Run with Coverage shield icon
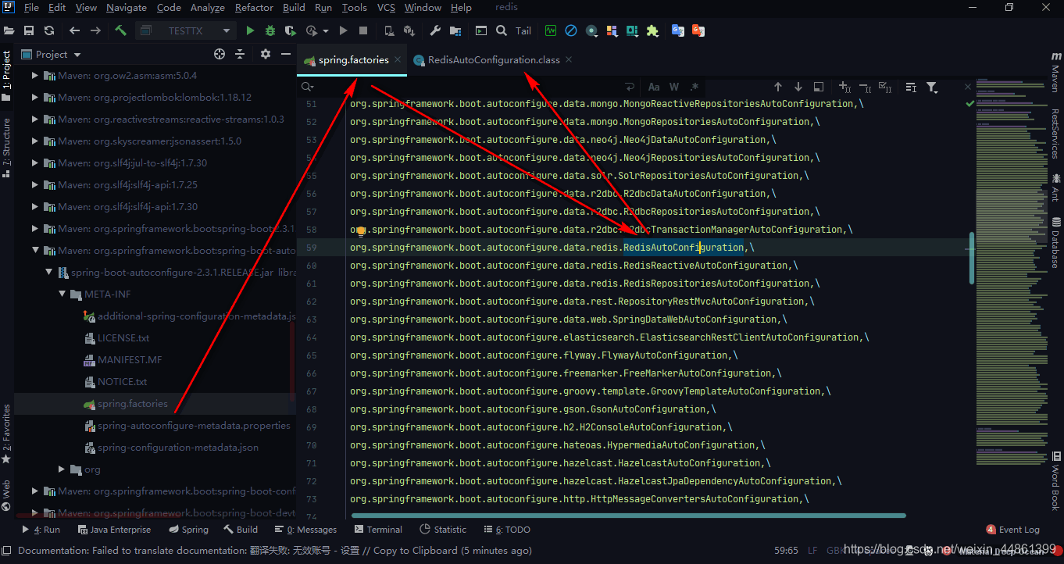1064x564 pixels. point(291,30)
